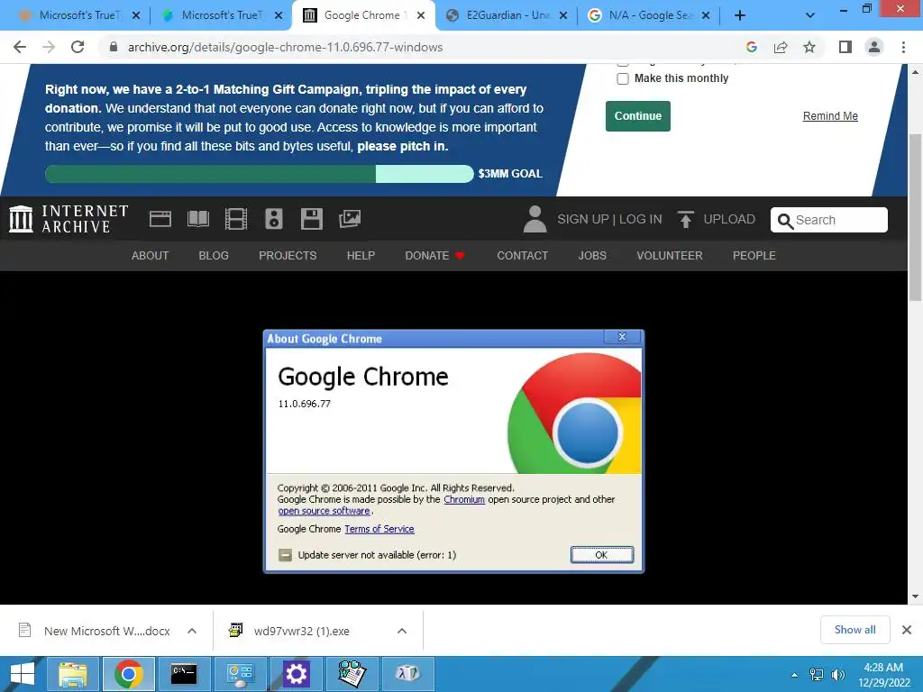Image resolution: width=923 pixels, height=692 pixels.
Task: Click the Google icon in the address bar
Action: tap(751, 47)
